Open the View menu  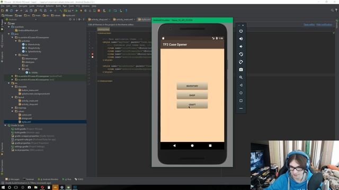14,6
